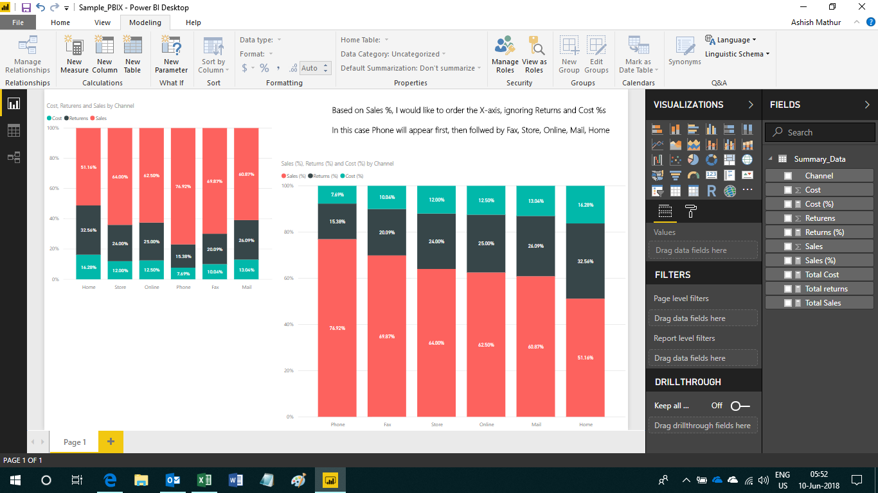The image size is (878, 493).
Task: Check the Total Cost field checkbox
Action: [788, 275]
